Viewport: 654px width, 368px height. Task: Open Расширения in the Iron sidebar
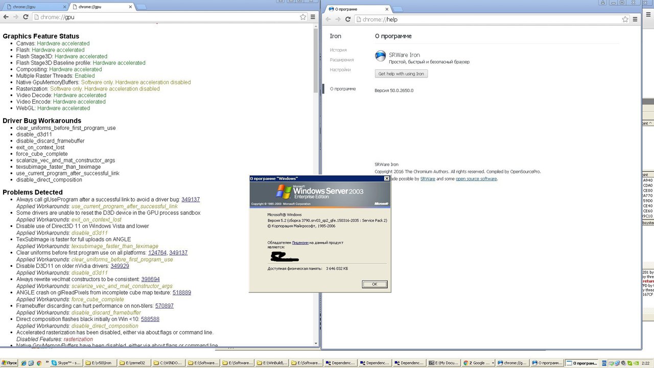tap(341, 60)
